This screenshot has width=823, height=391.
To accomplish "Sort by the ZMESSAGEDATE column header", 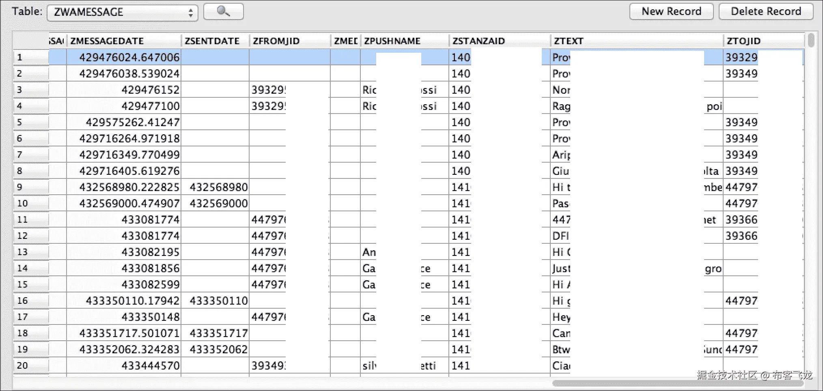I will (124, 41).
